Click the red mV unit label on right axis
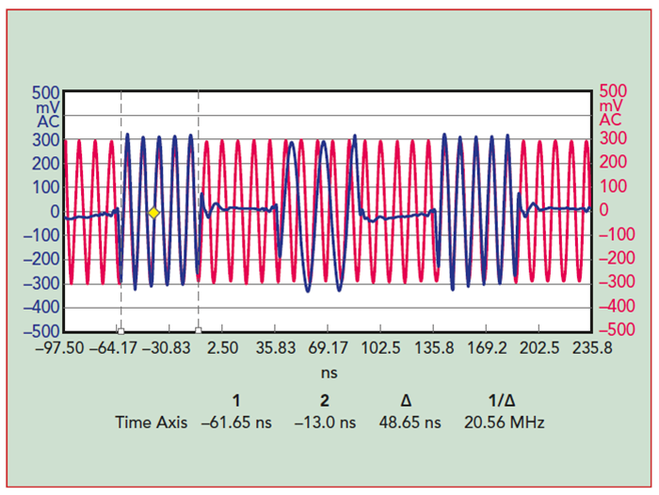The width and height of the screenshot is (659, 495). pyautogui.click(x=610, y=107)
